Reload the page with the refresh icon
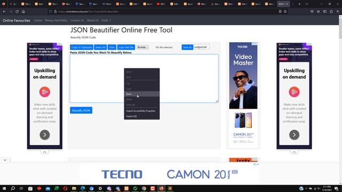342x192 pixels. point(17,12)
